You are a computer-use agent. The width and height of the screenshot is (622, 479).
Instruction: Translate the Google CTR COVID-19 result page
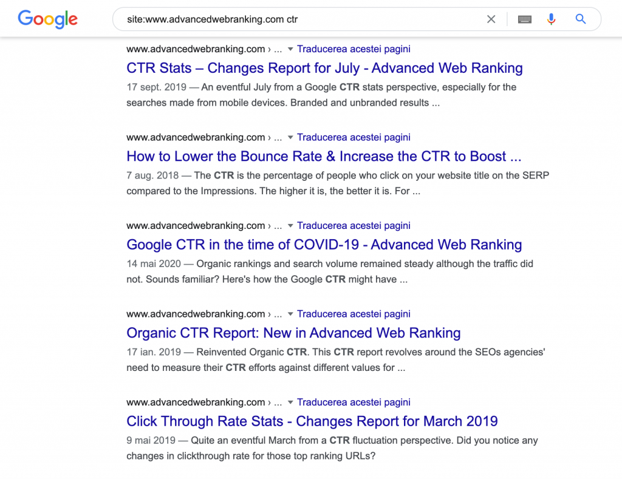click(354, 226)
